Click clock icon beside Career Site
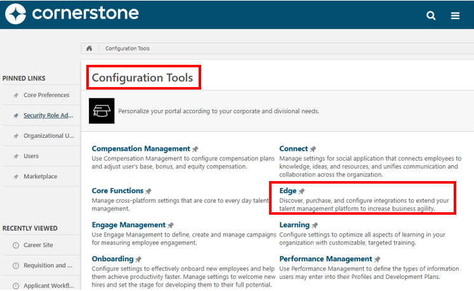Image resolution: width=474 pixels, height=291 pixels. (x=16, y=245)
